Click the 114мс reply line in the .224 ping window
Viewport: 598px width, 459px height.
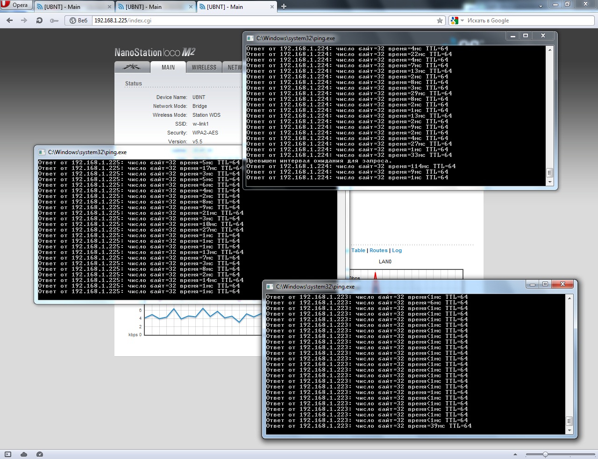[x=351, y=166]
